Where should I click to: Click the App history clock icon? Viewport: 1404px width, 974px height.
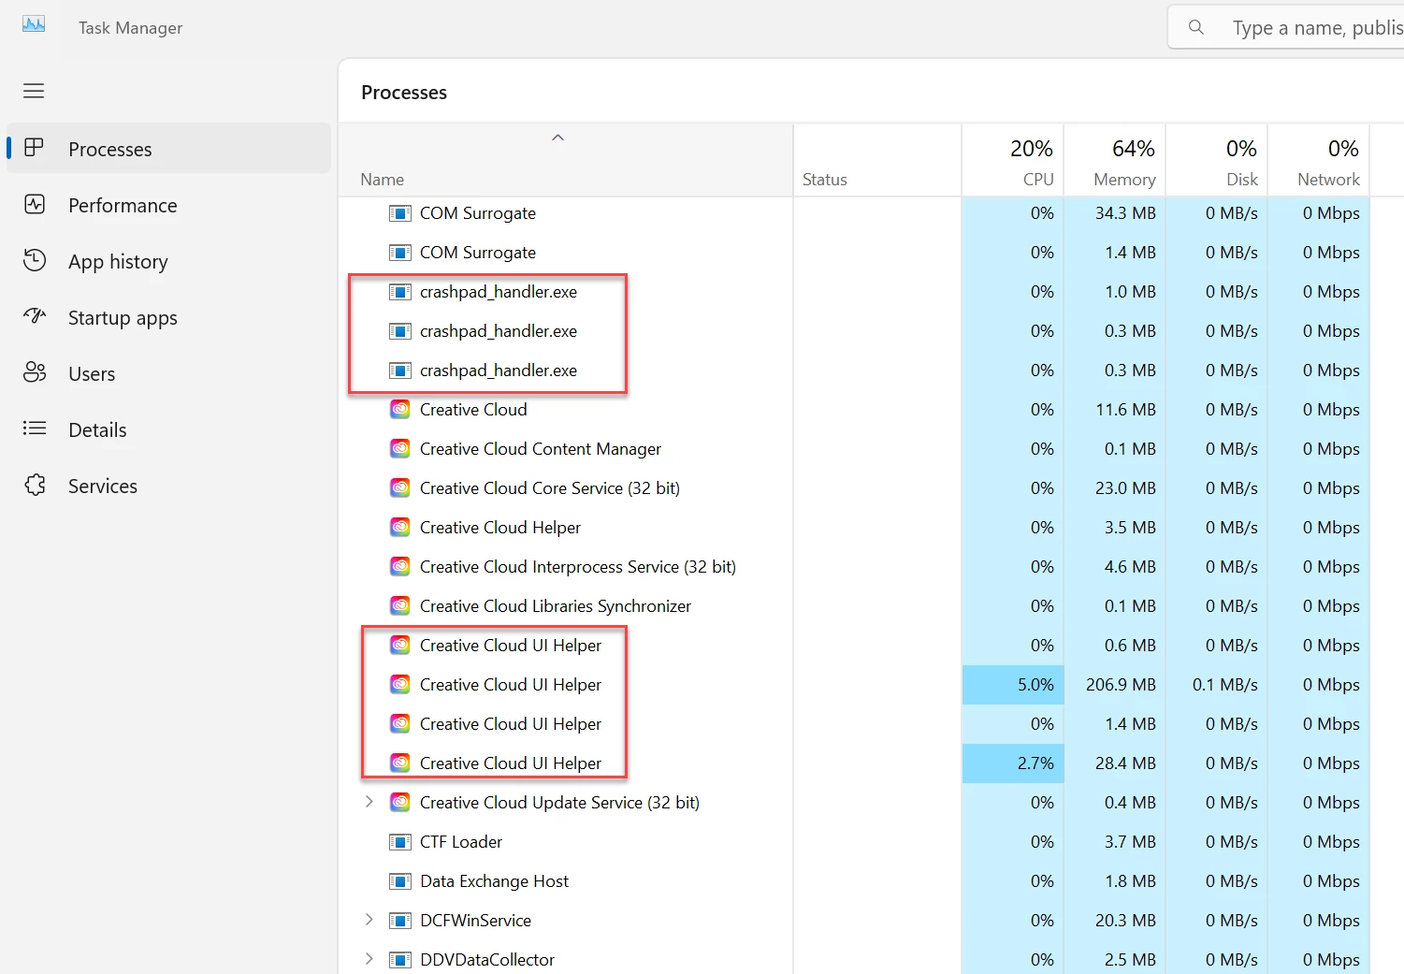pyautogui.click(x=35, y=260)
